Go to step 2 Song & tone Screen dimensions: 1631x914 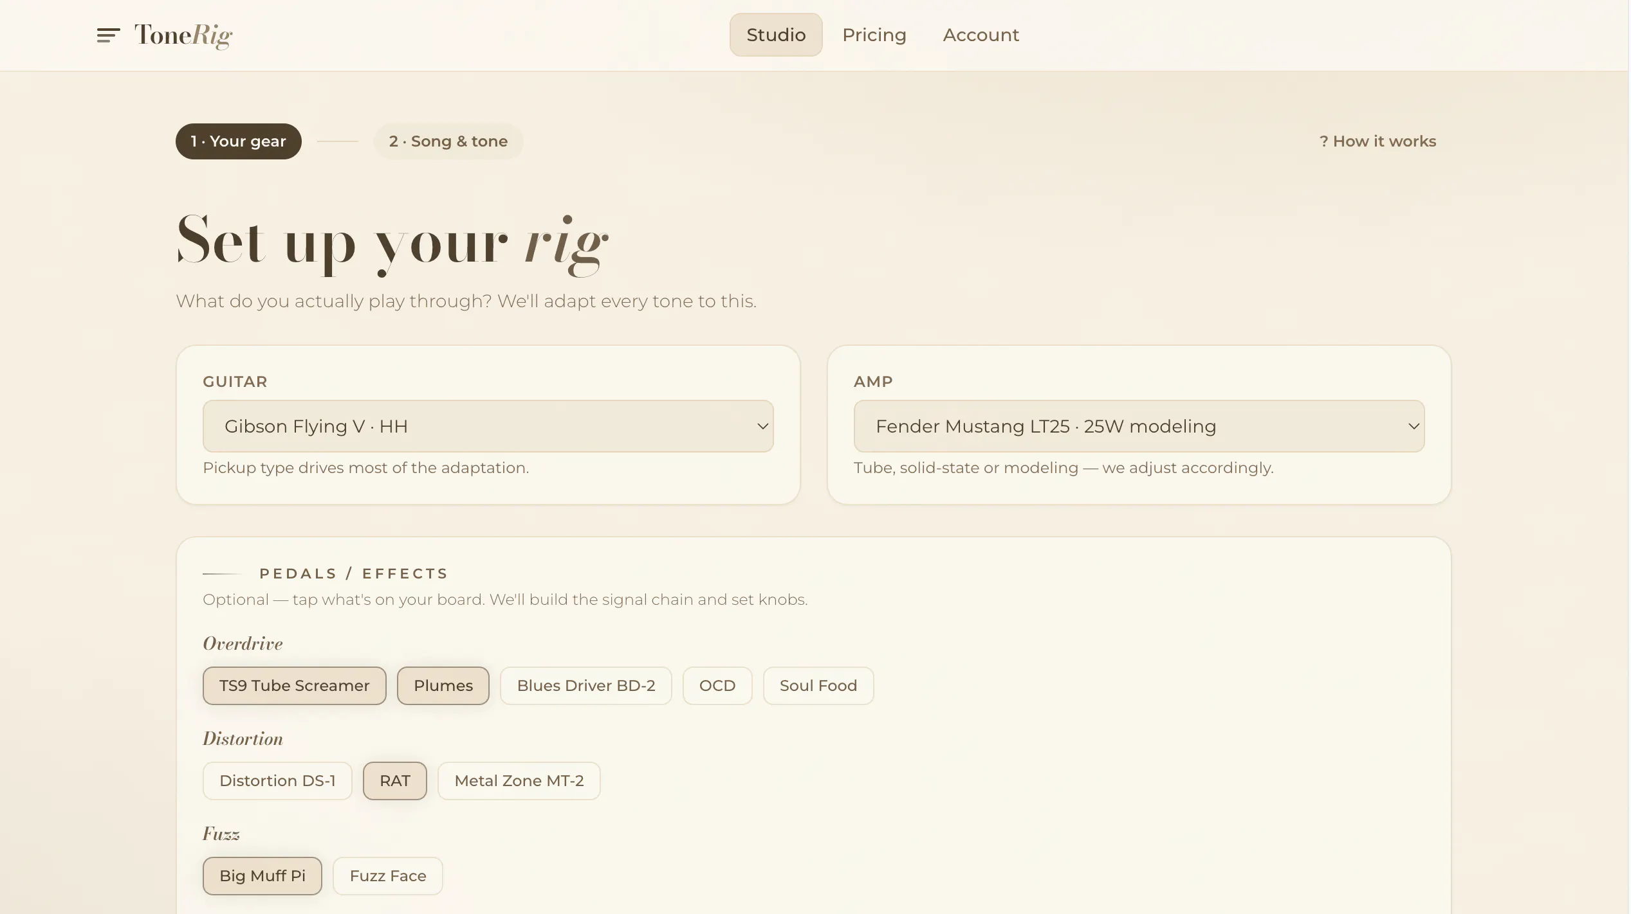pyautogui.click(x=448, y=141)
